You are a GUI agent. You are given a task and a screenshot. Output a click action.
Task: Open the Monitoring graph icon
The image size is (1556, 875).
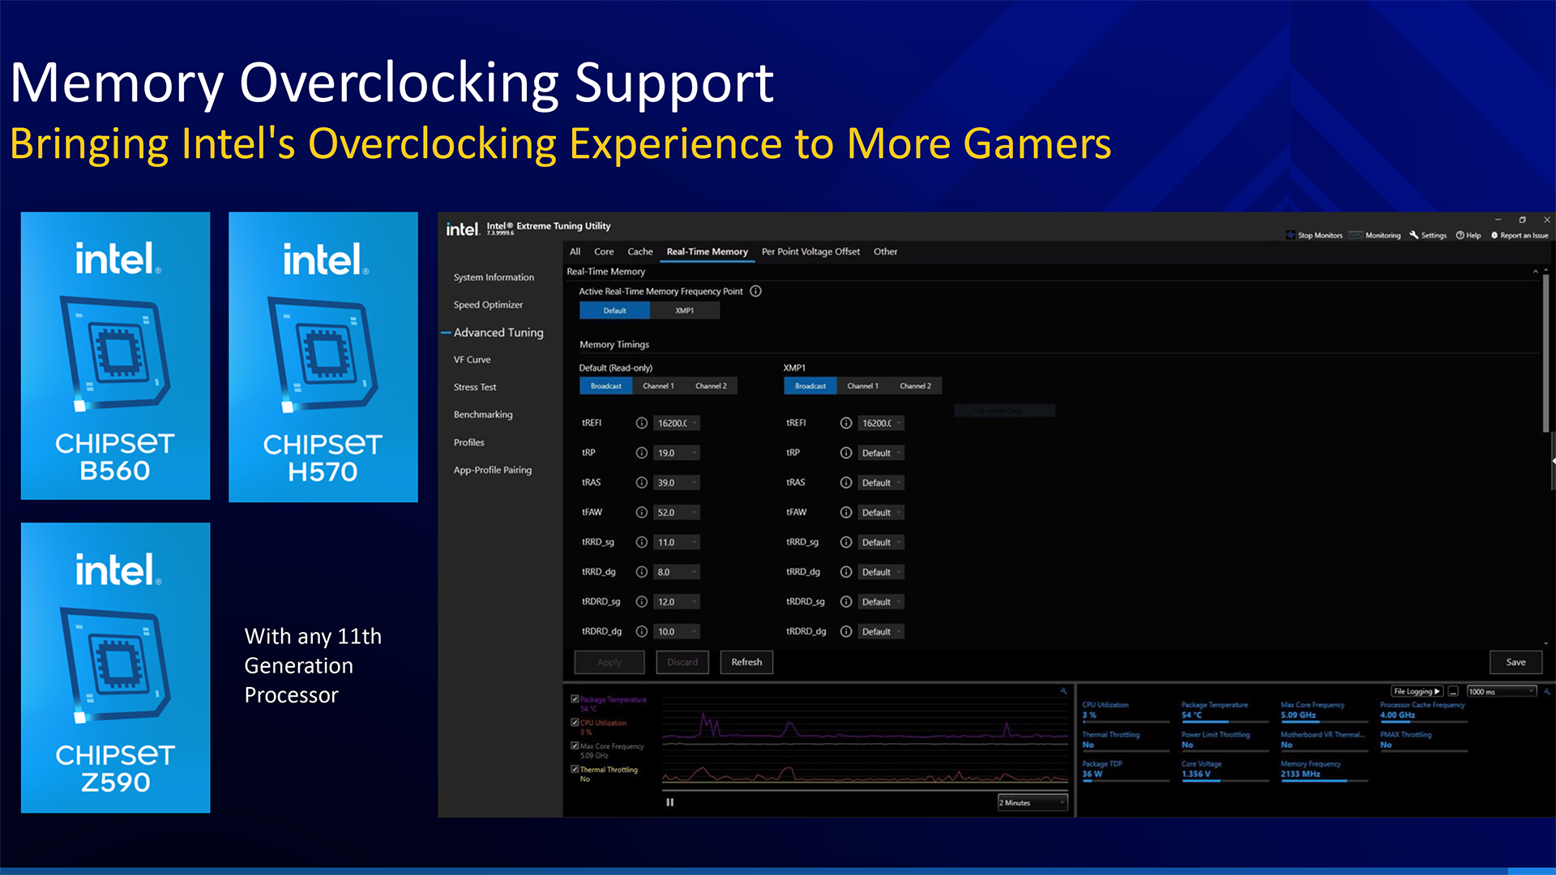[x=1356, y=235]
